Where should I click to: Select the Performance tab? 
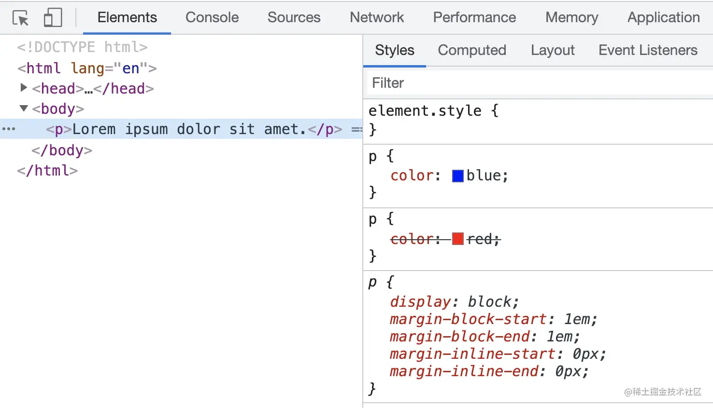tap(474, 17)
